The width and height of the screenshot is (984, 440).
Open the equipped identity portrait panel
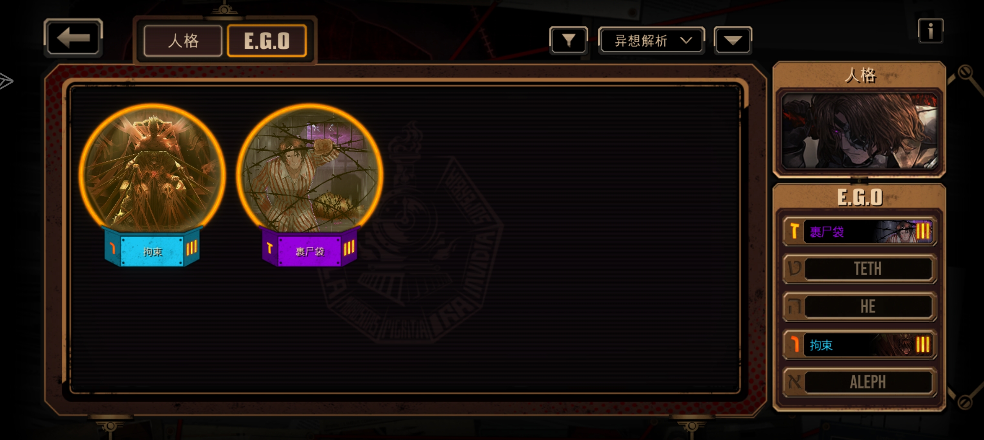click(x=859, y=132)
